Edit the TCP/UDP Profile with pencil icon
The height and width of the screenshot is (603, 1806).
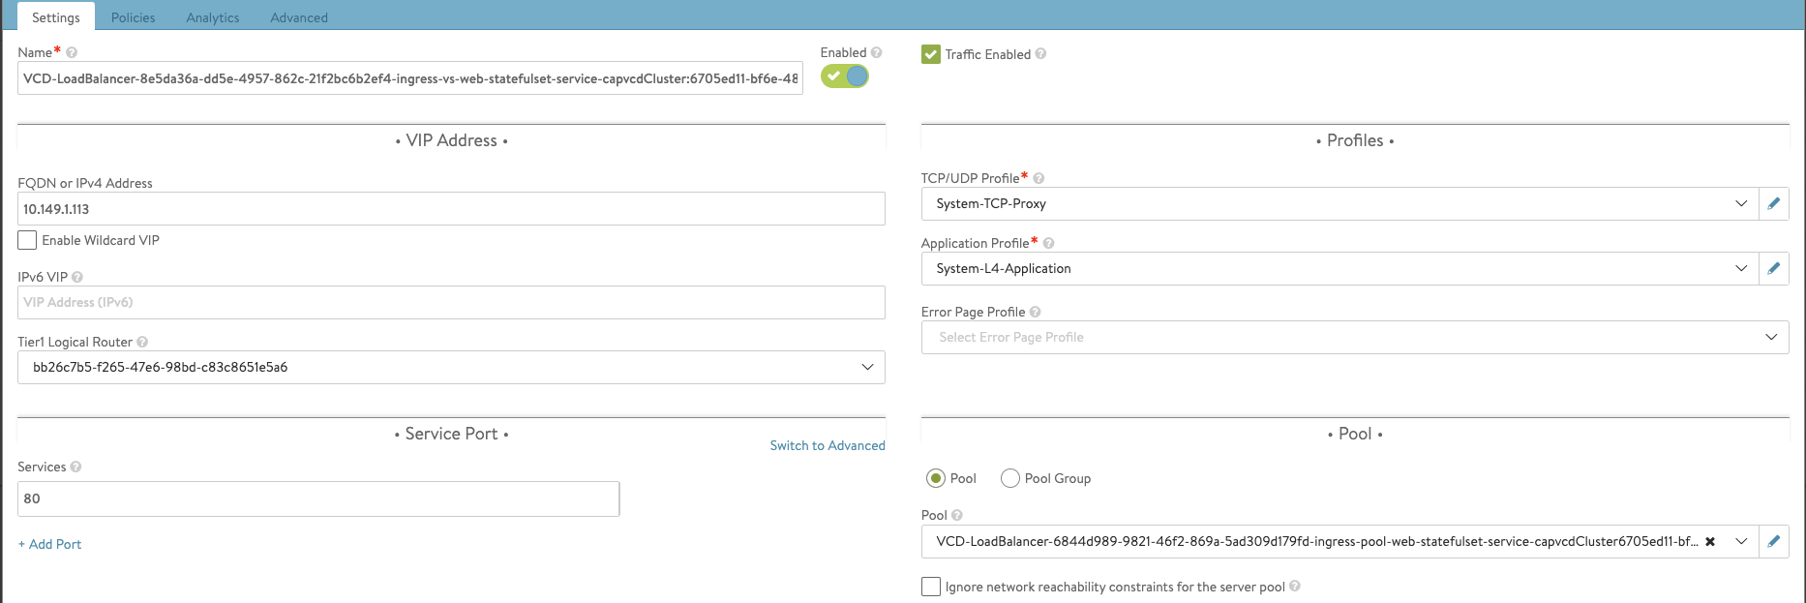coord(1773,204)
